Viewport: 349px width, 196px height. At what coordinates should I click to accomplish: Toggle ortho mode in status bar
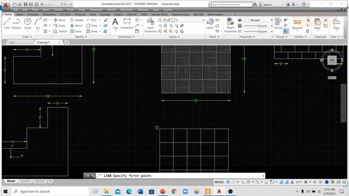click(243, 182)
